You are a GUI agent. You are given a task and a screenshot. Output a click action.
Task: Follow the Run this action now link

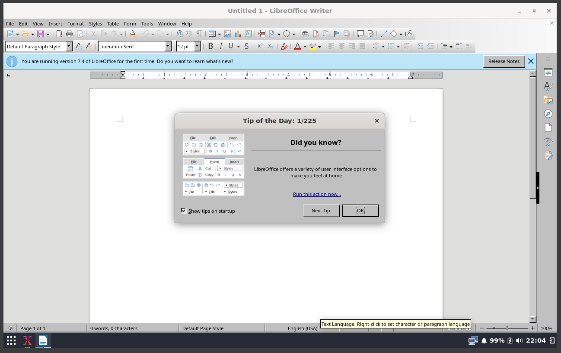(x=317, y=194)
